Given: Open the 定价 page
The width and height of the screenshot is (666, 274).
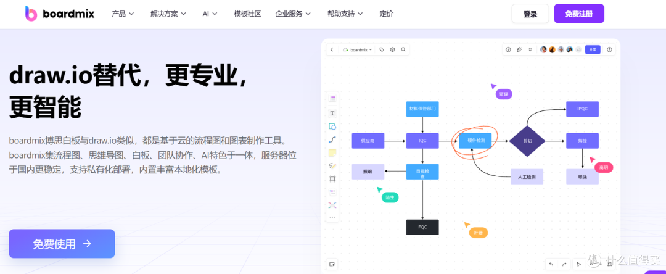Looking at the screenshot, I should [387, 14].
